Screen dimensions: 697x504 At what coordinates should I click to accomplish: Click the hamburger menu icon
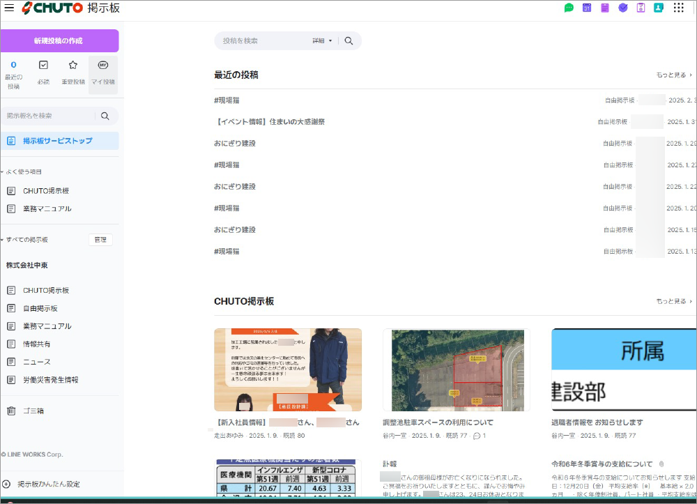coord(9,8)
